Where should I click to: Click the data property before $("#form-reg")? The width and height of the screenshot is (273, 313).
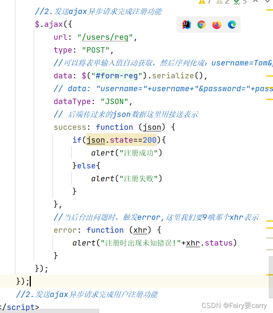pyautogui.click(x=63, y=76)
